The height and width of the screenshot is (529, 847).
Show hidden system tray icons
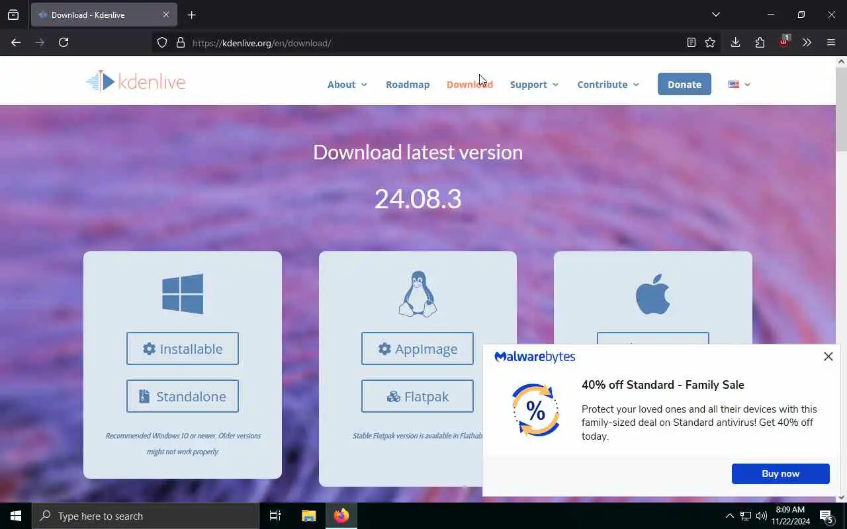point(729,516)
